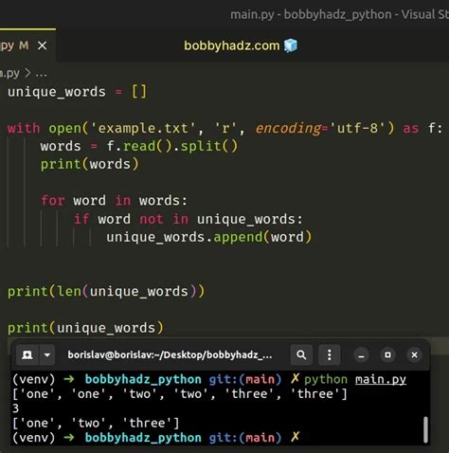The height and width of the screenshot is (453, 449).
Task: Close the terminal window
Action: click(414, 355)
